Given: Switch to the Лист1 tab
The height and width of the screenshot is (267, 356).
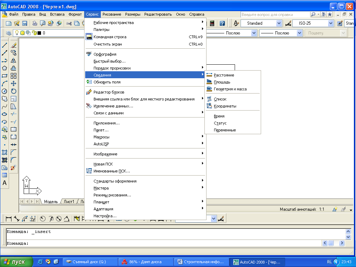Looking at the screenshot, I should click(69, 202).
